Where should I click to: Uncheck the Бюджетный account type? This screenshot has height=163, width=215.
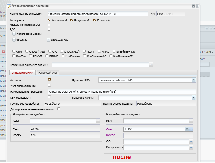72,20
